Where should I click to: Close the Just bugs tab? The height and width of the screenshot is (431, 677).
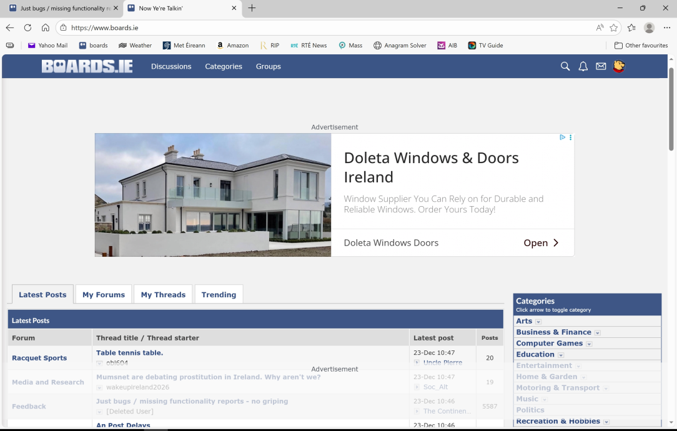pos(116,7)
